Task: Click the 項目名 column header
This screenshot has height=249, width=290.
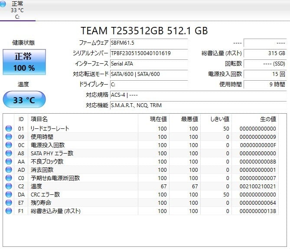Action: [x=83, y=119]
